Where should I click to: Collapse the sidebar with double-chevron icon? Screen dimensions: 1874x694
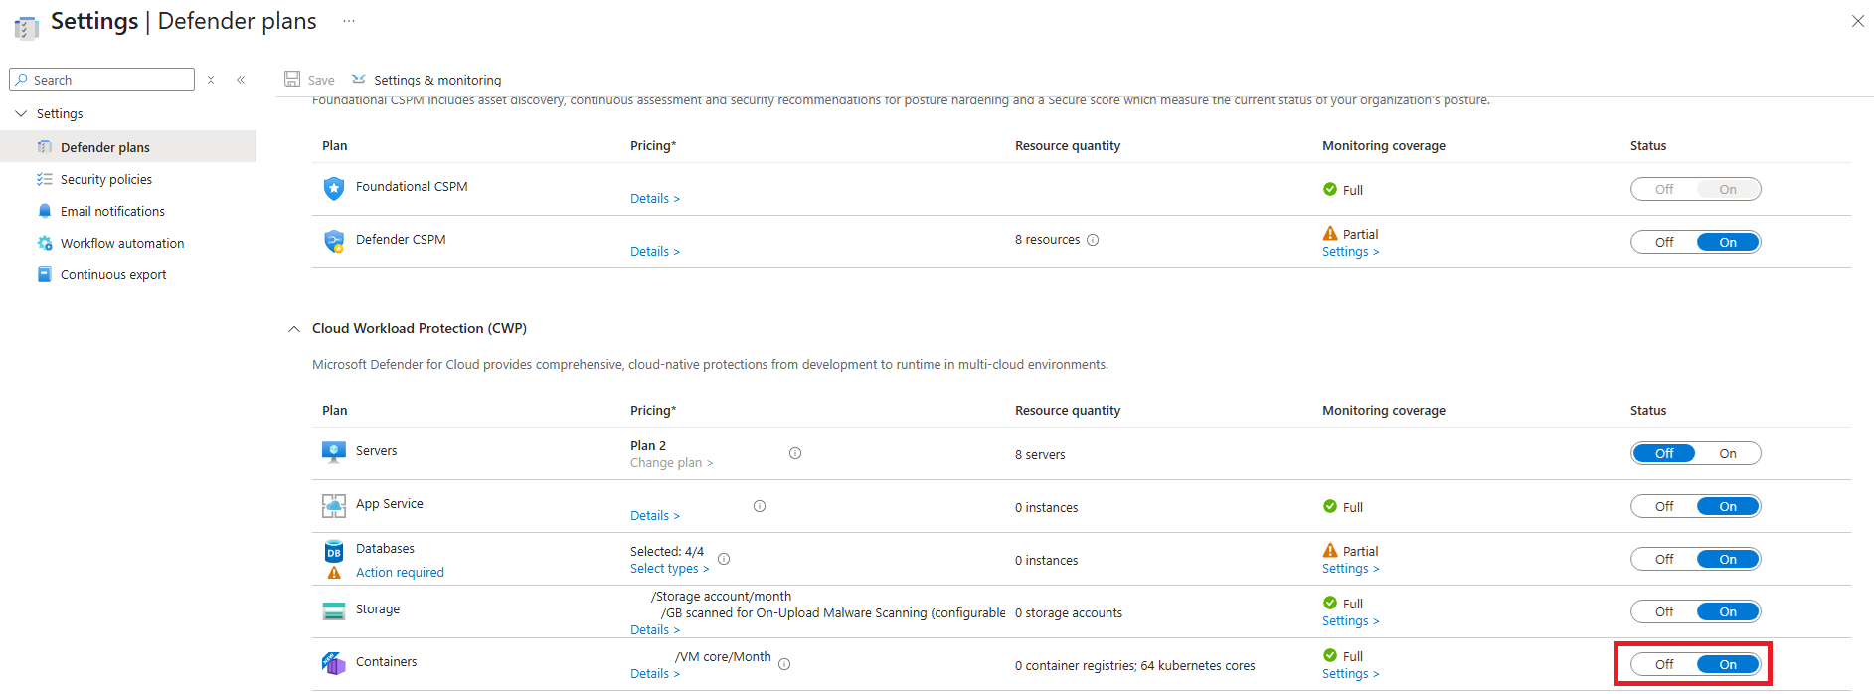tap(241, 80)
